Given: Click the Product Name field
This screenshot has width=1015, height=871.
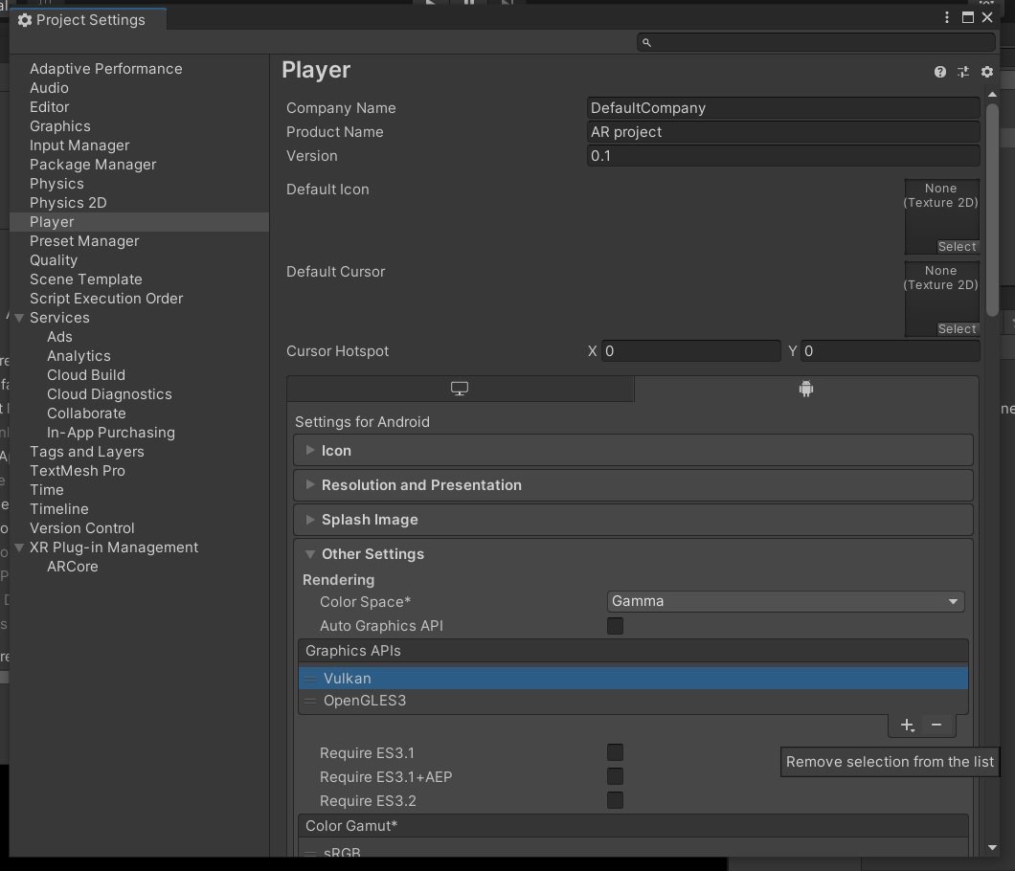Looking at the screenshot, I should [x=783, y=132].
